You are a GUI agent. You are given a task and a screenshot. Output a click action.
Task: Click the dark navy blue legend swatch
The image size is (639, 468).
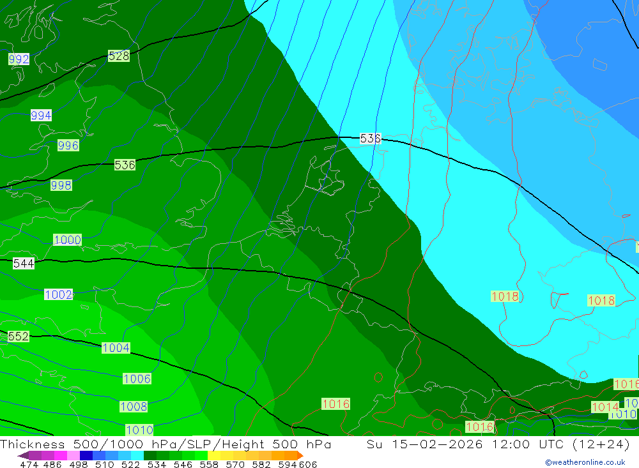[86, 455]
